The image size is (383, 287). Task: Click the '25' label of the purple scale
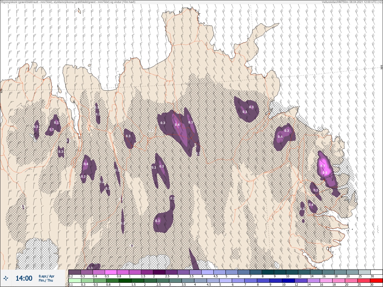click(360, 276)
